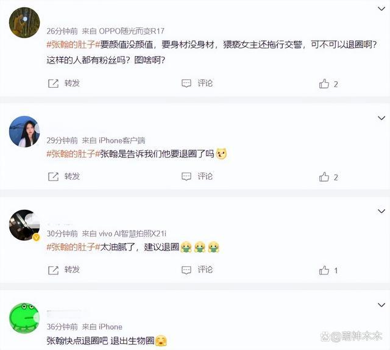Click the 评论 label under the 30分钟前 post
The image size is (390, 350).
205,270
